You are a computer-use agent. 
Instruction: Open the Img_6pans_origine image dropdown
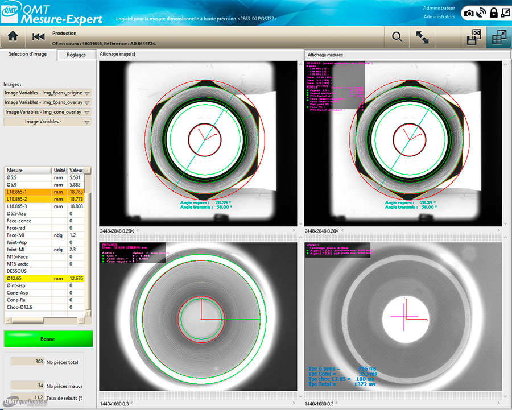(x=87, y=93)
